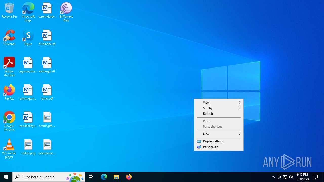The width and height of the screenshot is (324, 182).
Task: Launch Firefox from the taskbar
Action: pyautogui.click(x=129, y=177)
